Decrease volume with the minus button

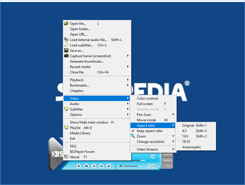coord(149,166)
